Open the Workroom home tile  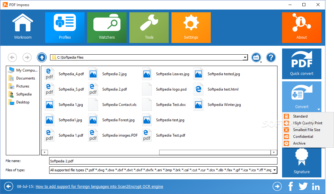tap(23, 27)
